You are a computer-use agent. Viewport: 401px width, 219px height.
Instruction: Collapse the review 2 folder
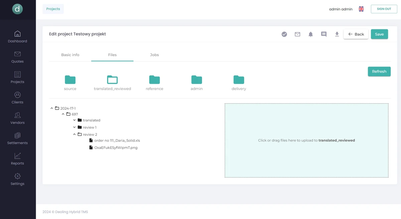[x=75, y=134]
